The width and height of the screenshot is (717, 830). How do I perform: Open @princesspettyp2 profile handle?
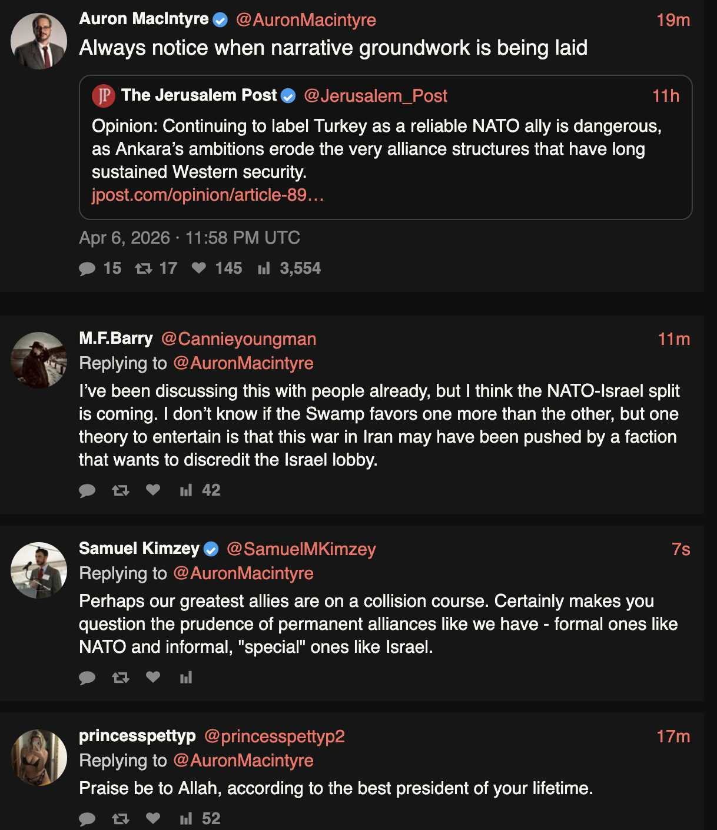[274, 736]
